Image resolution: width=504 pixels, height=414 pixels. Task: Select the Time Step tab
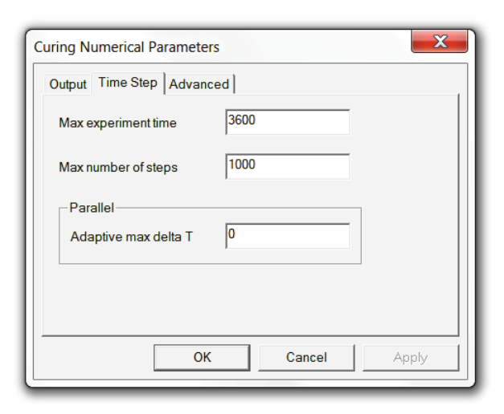coord(128,83)
